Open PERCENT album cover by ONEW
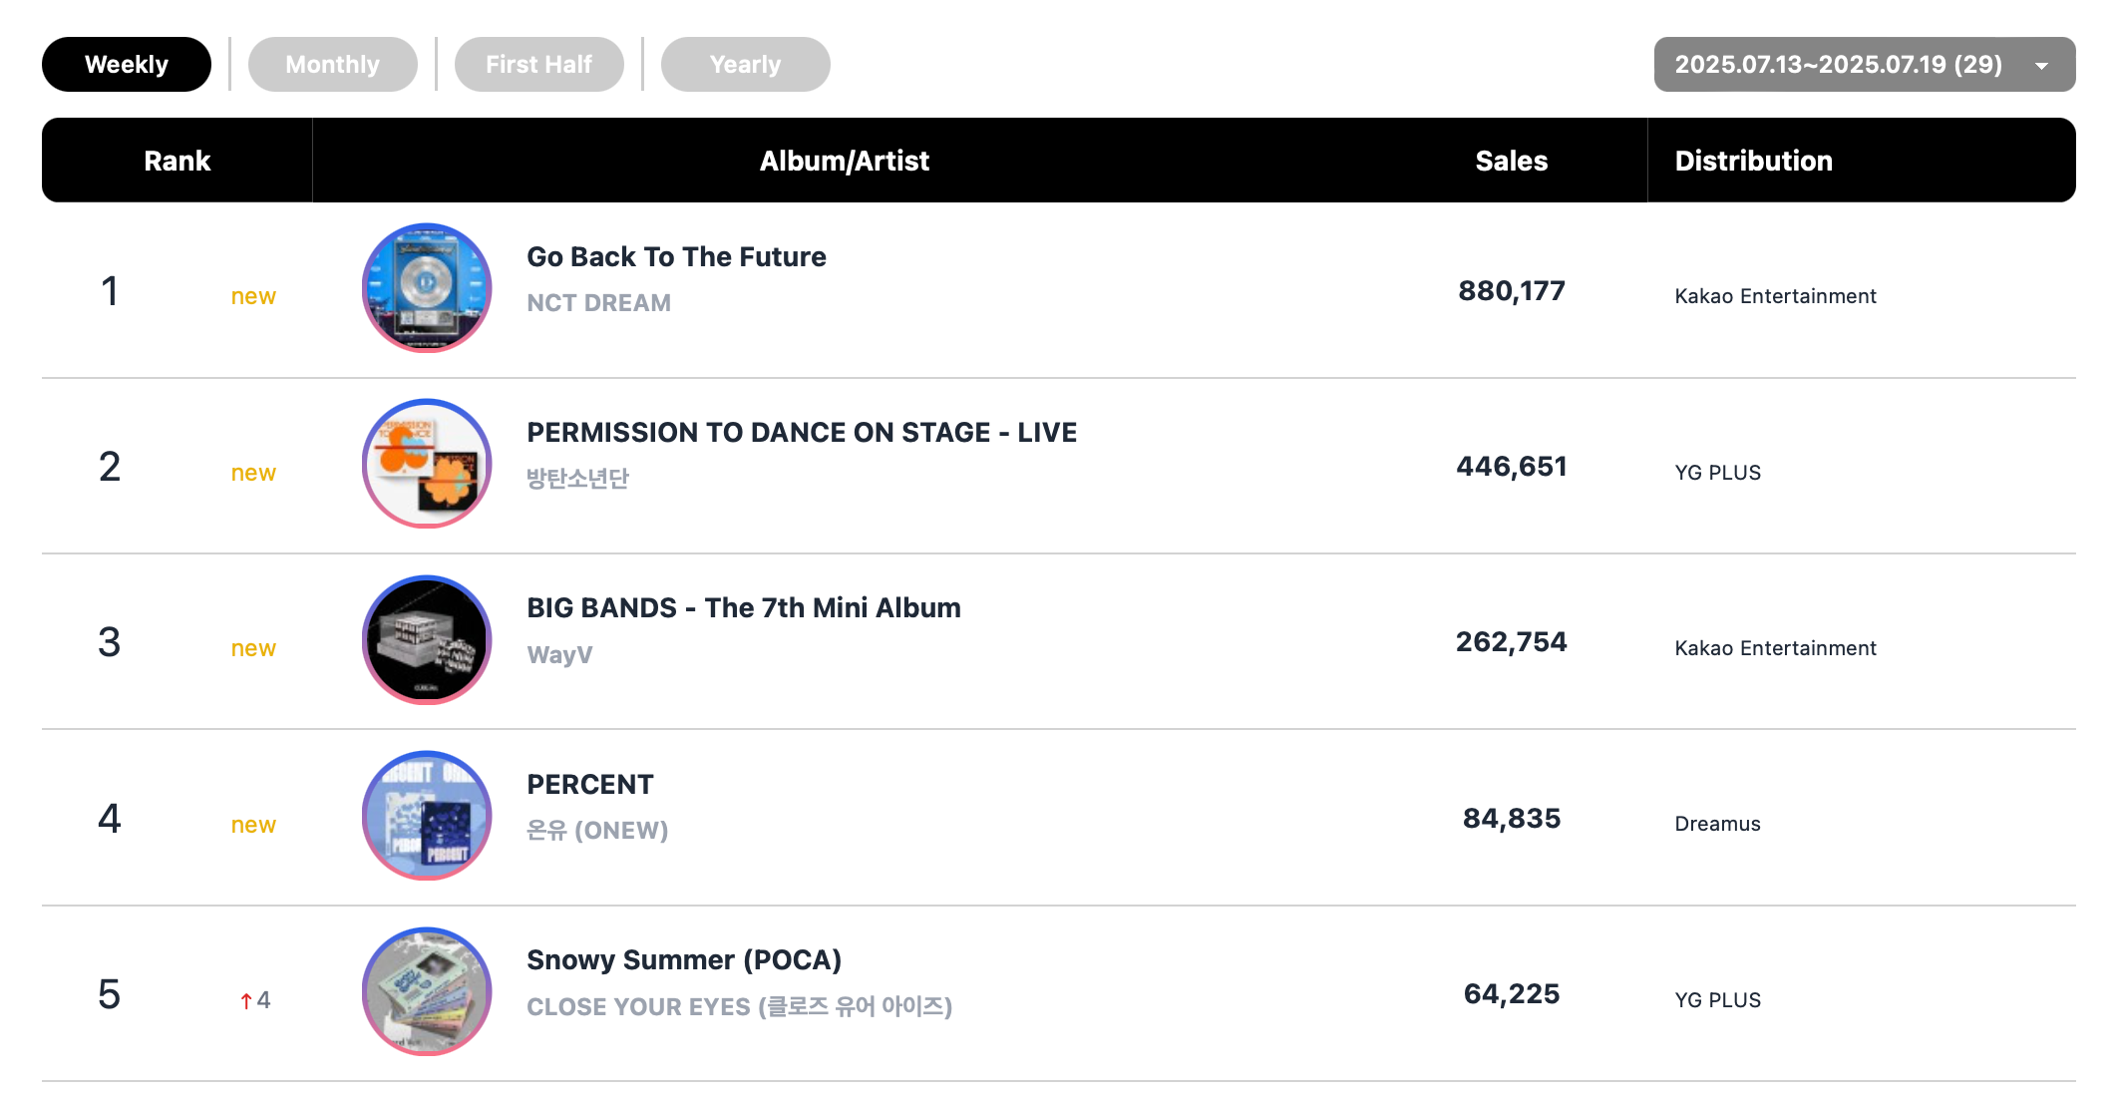This screenshot has height=1096, width=2122. pyautogui.click(x=427, y=816)
